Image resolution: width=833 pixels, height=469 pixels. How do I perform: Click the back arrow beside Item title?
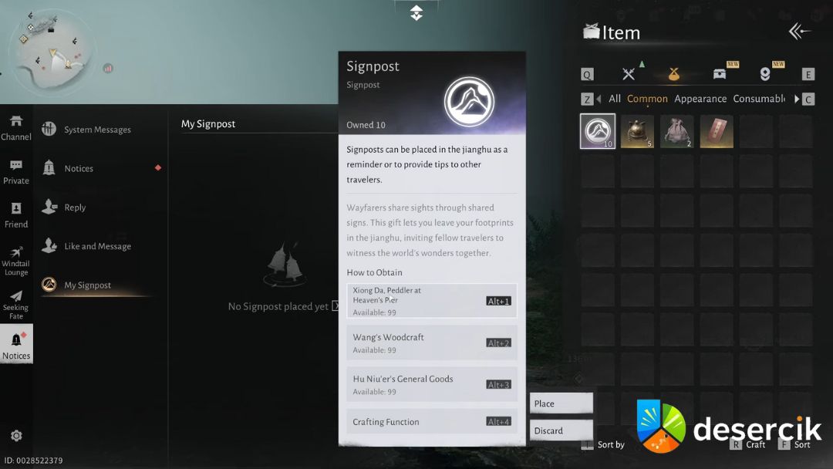point(799,31)
